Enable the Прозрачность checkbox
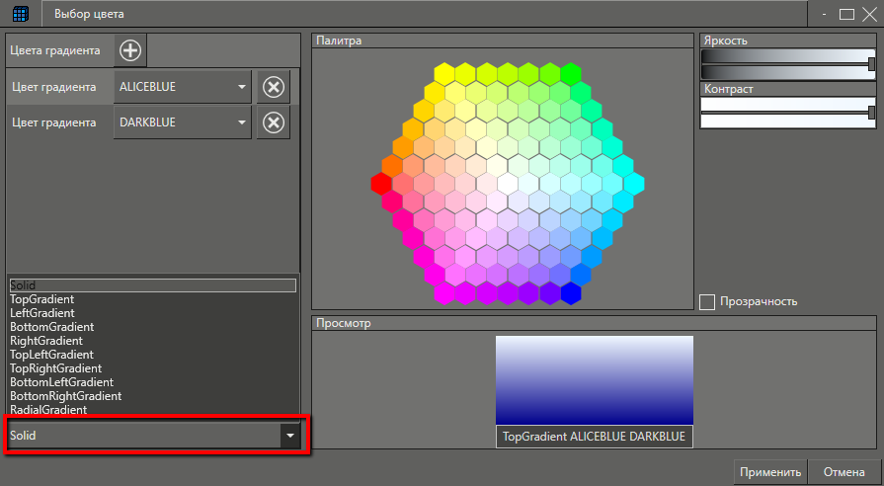 click(x=707, y=301)
